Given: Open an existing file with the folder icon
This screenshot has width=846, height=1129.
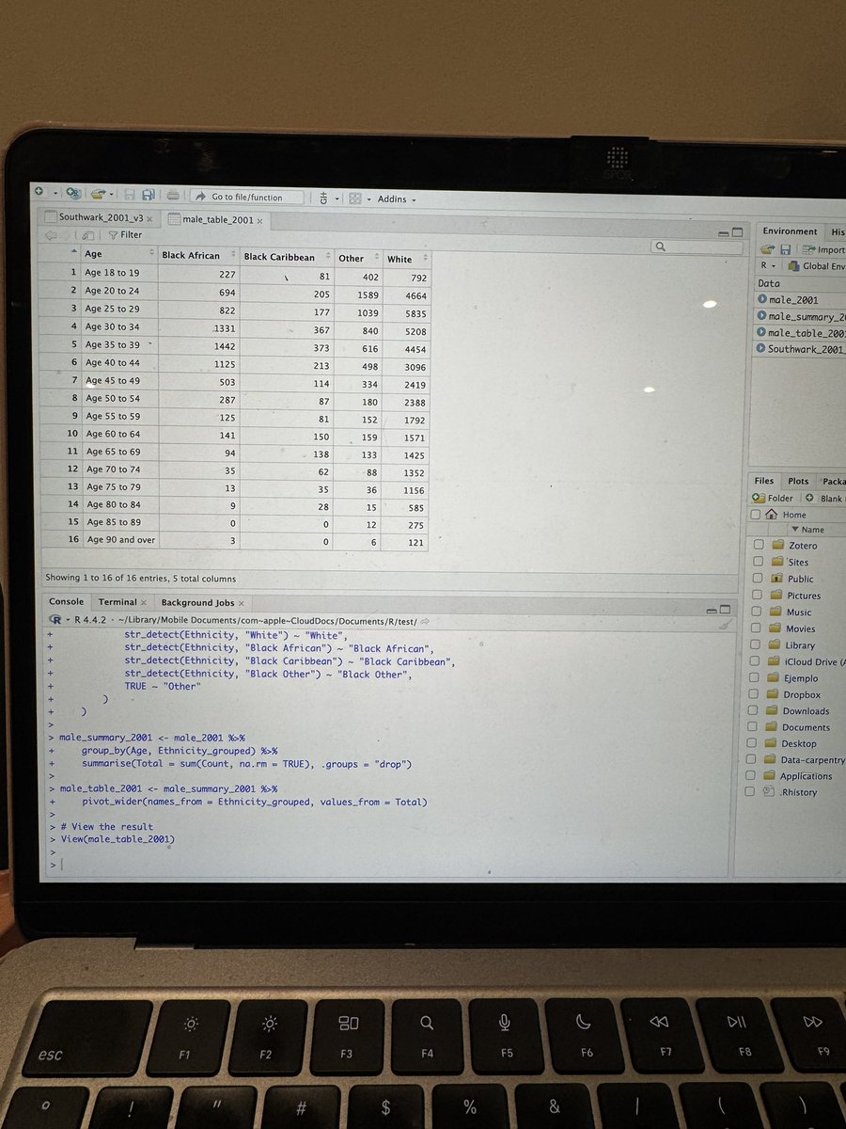Looking at the screenshot, I should pos(97,195).
